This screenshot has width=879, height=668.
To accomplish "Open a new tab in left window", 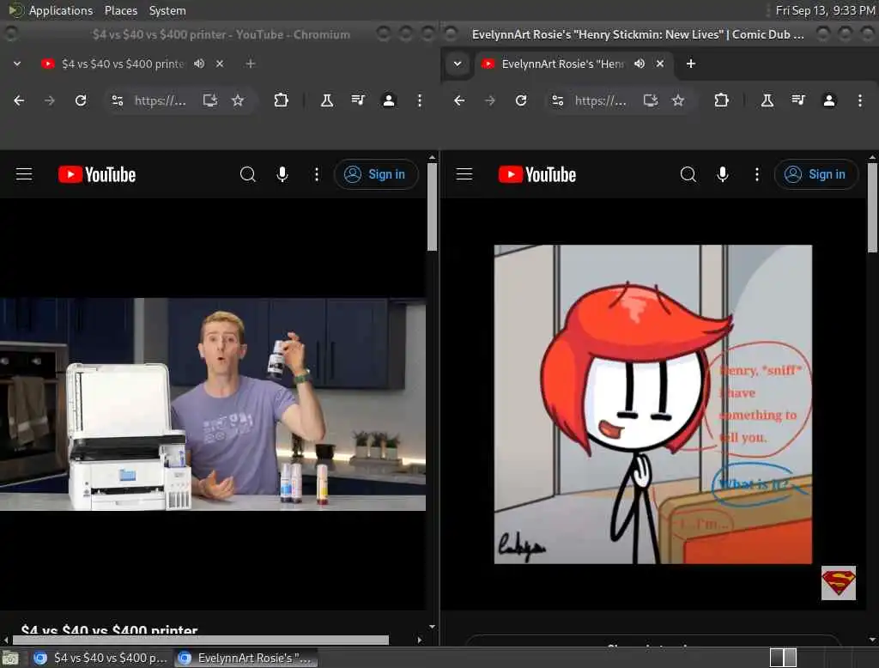I will 251,64.
